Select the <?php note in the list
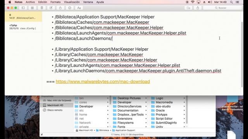248x139 pixels. click(23, 27)
